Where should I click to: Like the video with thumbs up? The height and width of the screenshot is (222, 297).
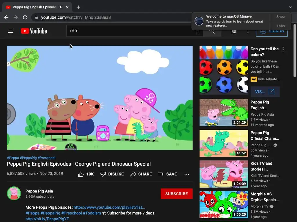point(86,174)
